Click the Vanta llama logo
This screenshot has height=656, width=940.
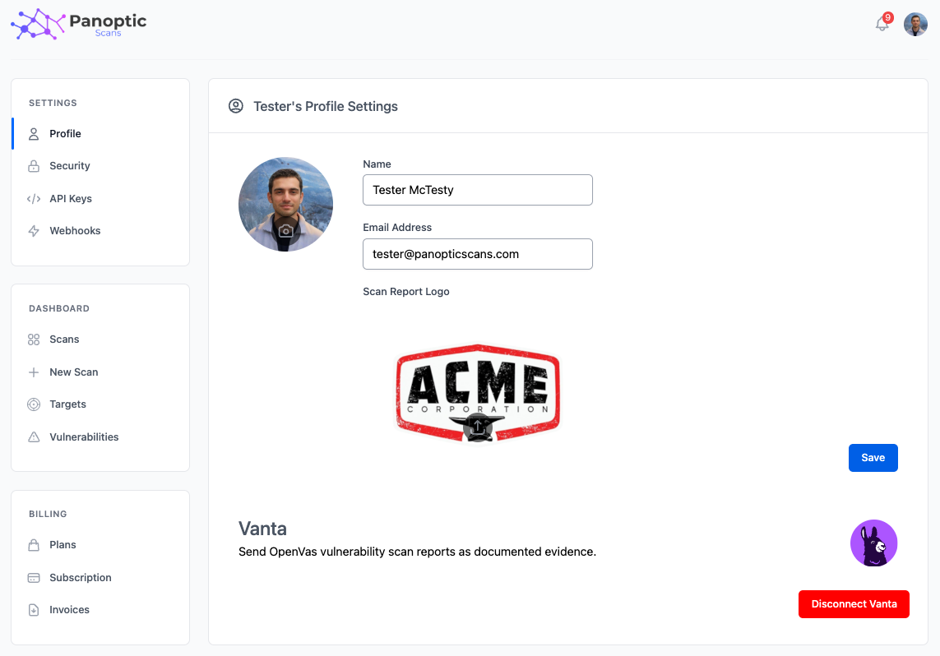[873, 543]
